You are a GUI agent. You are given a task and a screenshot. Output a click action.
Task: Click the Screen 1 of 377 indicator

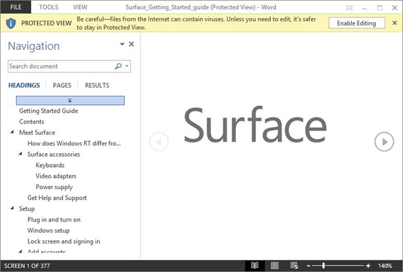(27, 266)
